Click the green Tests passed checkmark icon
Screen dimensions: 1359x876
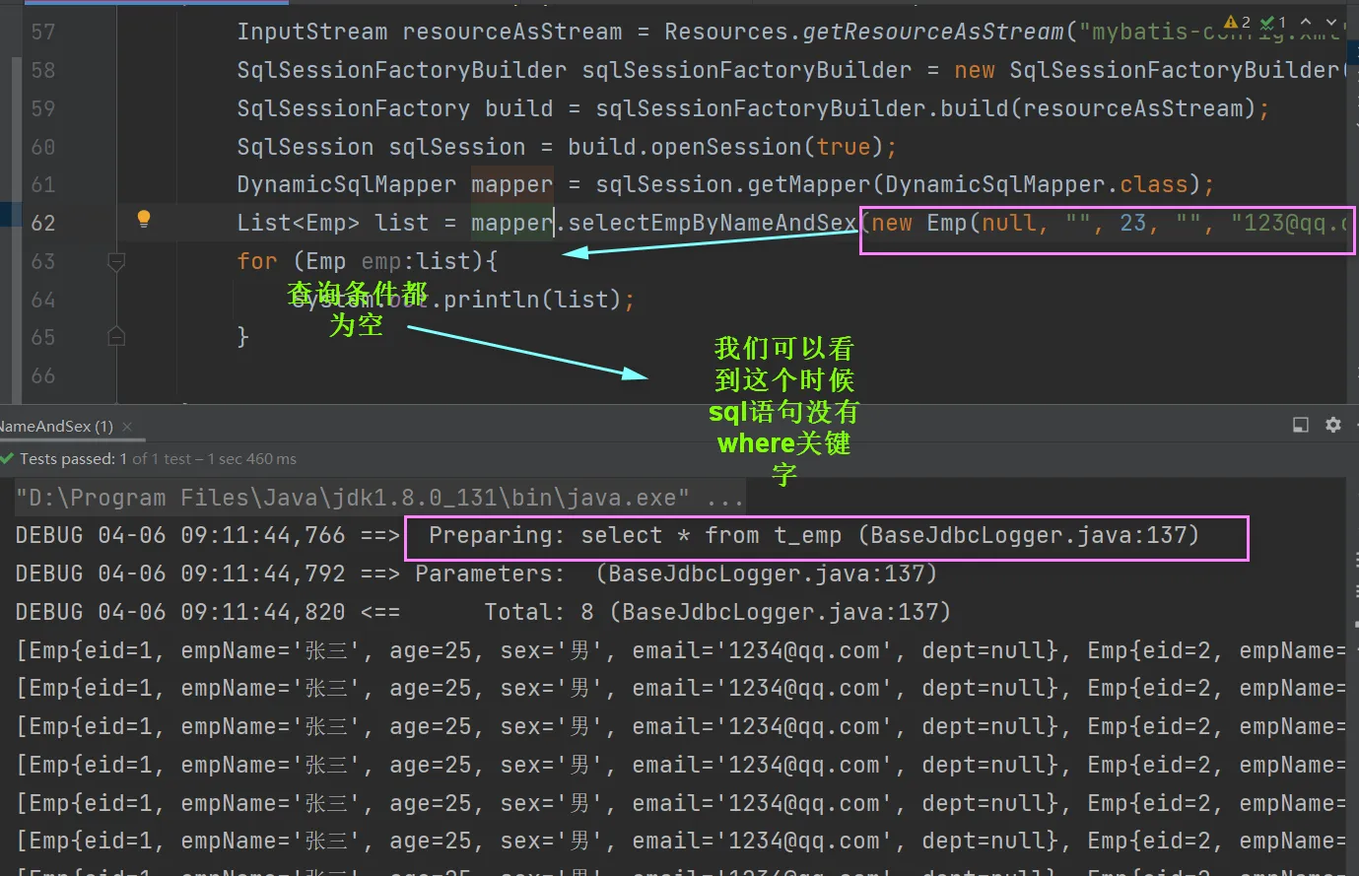pyautogui.click(x=8, y=458)
